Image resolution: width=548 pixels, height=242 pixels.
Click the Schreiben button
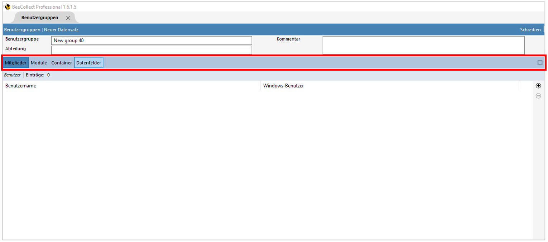point(530,29)
